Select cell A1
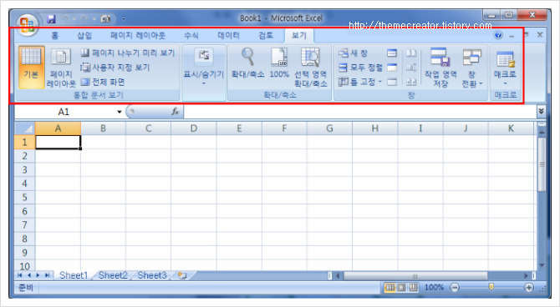This screenshot has width=560, height=307. point(58,142)
